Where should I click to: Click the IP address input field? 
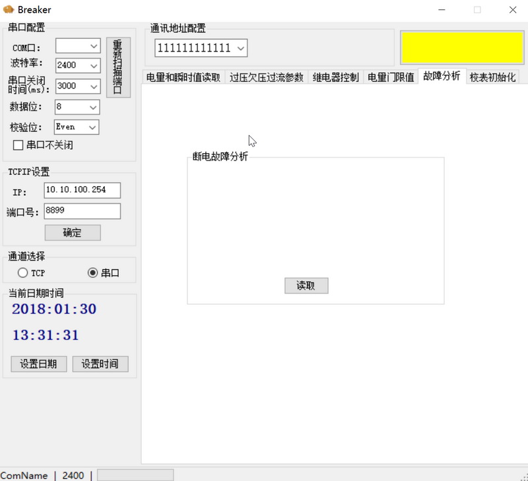pos(82,190)
